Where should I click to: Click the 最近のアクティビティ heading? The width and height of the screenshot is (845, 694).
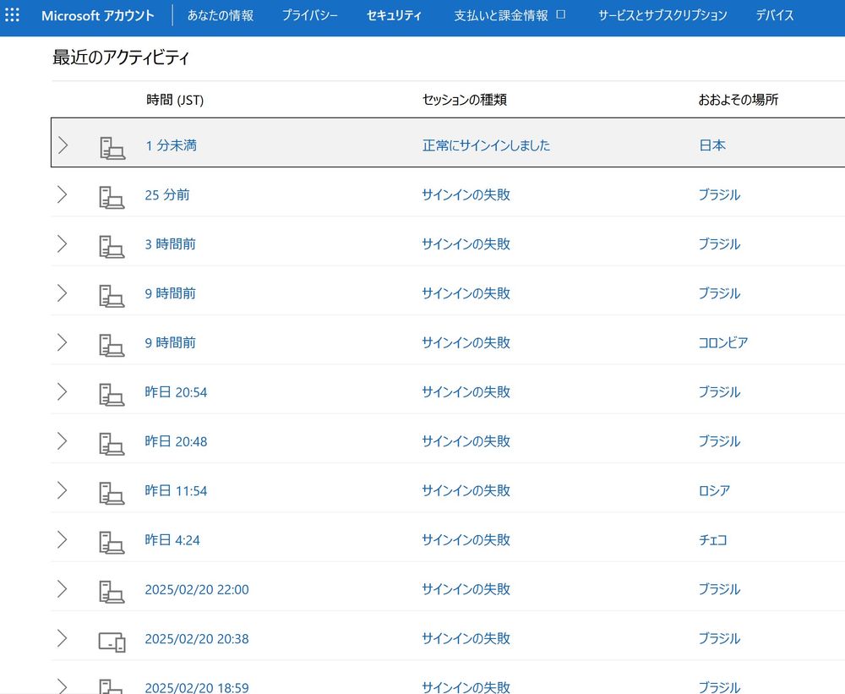[120, 57]
